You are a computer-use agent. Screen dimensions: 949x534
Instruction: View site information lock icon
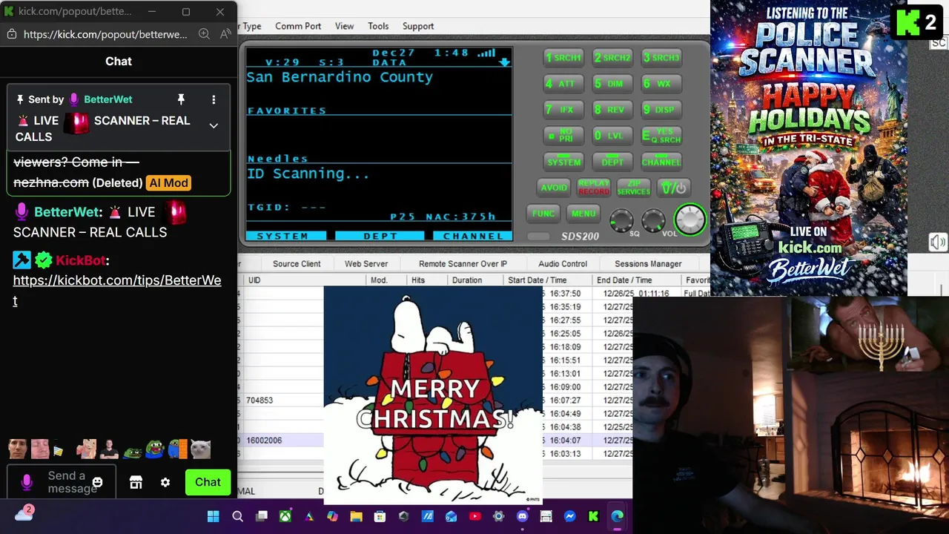[11, 34]
